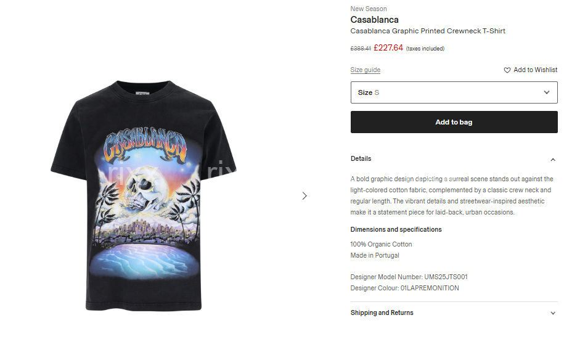The height and width of the screenshot is (339, 564).
Task: Add the T-shirt to the bag
Action: click(x=454, y=122)
